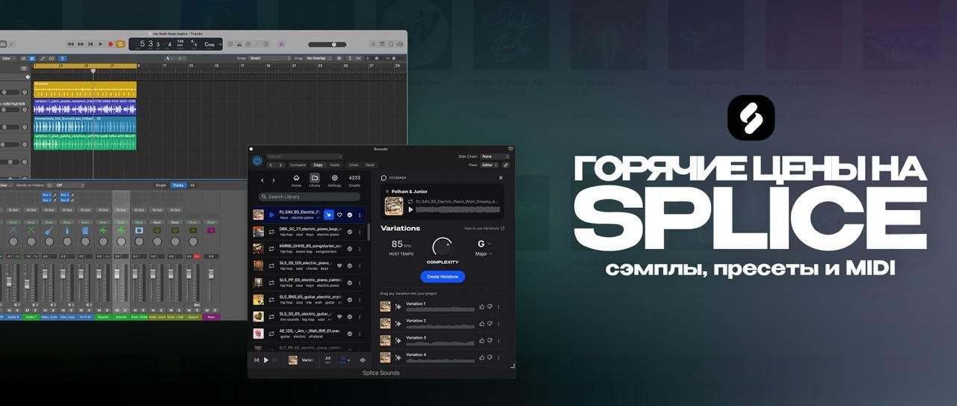Screen dimensions: 957x406
Task: Open the Manual preset dropdown
Action: coord(304,156)
